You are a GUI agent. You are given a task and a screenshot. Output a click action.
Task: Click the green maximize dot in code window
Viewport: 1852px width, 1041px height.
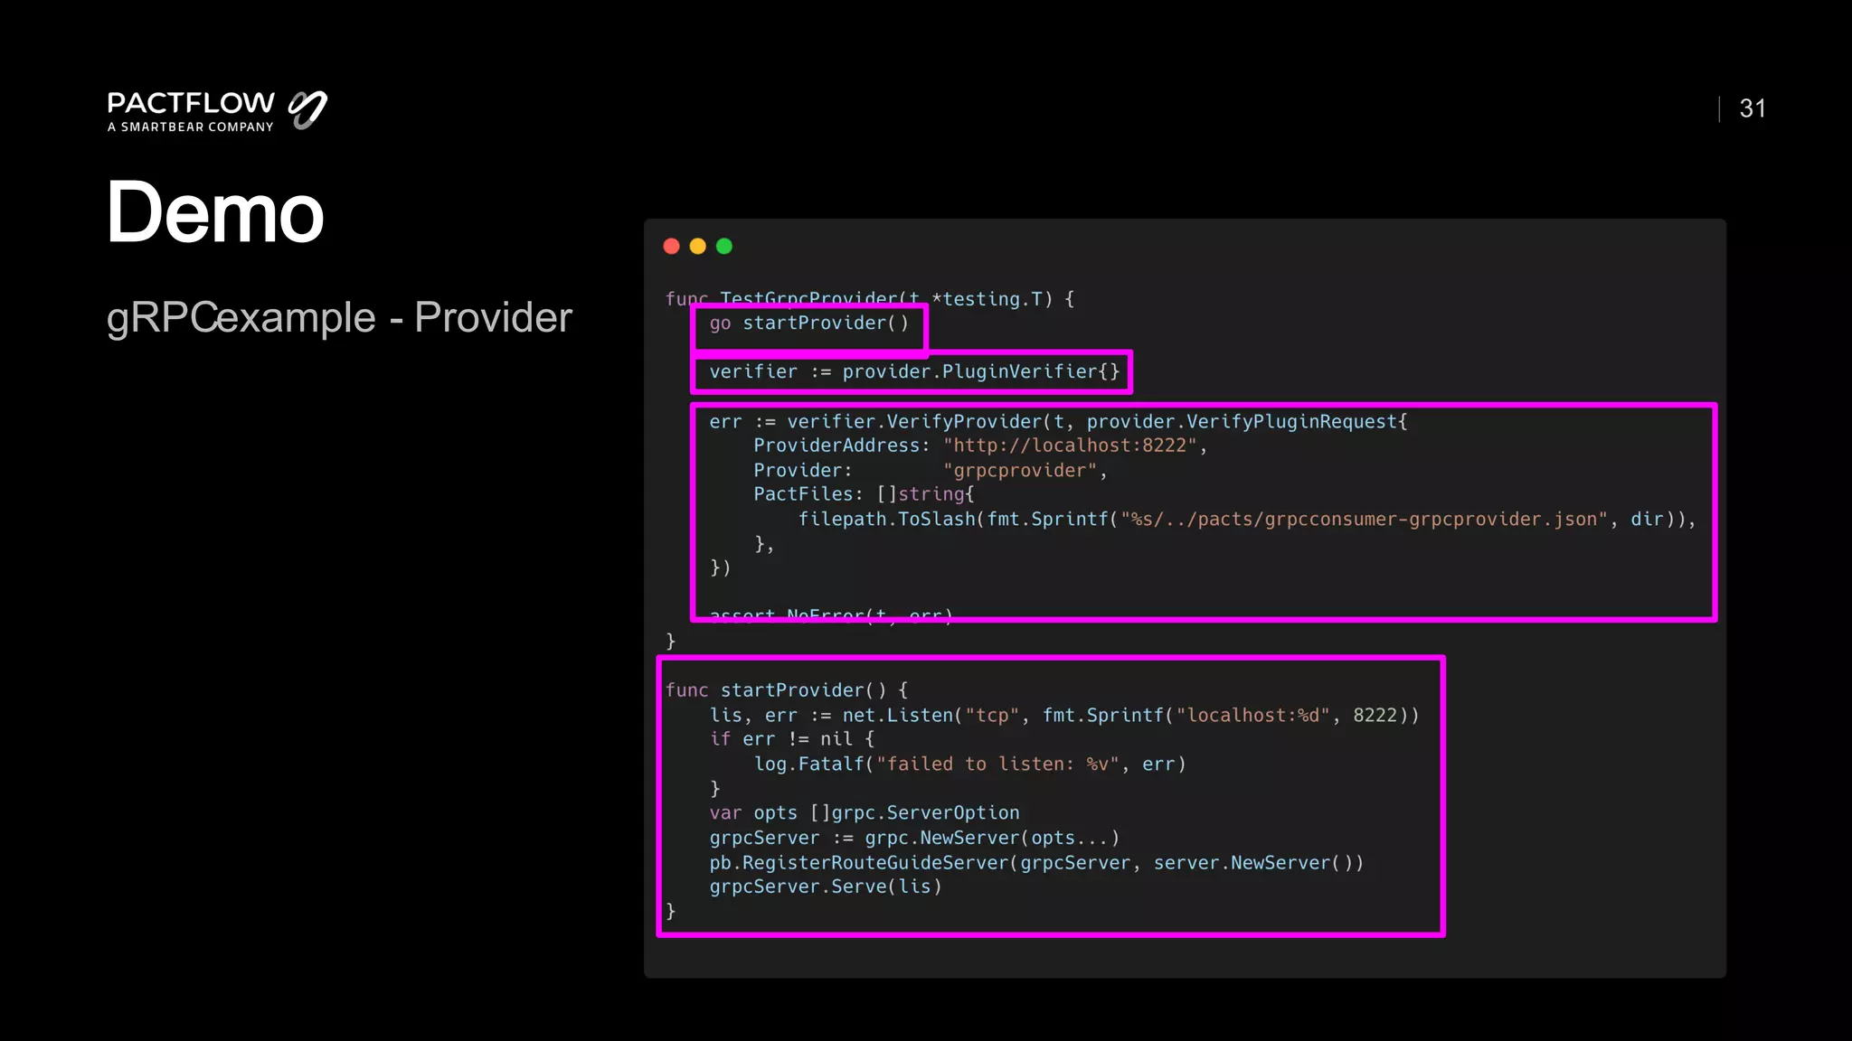pyautogui.click(x=724, y=246)
